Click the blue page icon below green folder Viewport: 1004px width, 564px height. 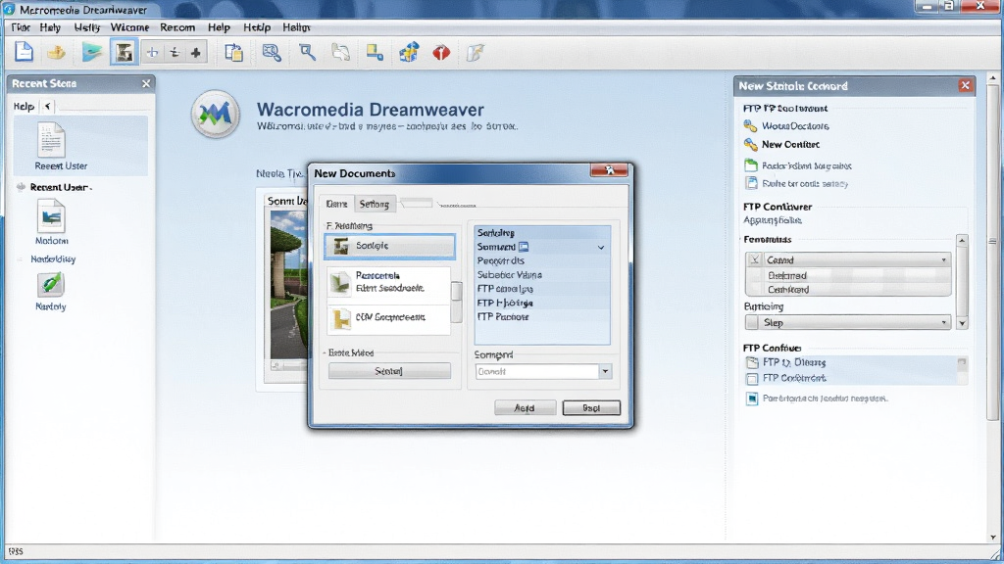tap(751, 183)
